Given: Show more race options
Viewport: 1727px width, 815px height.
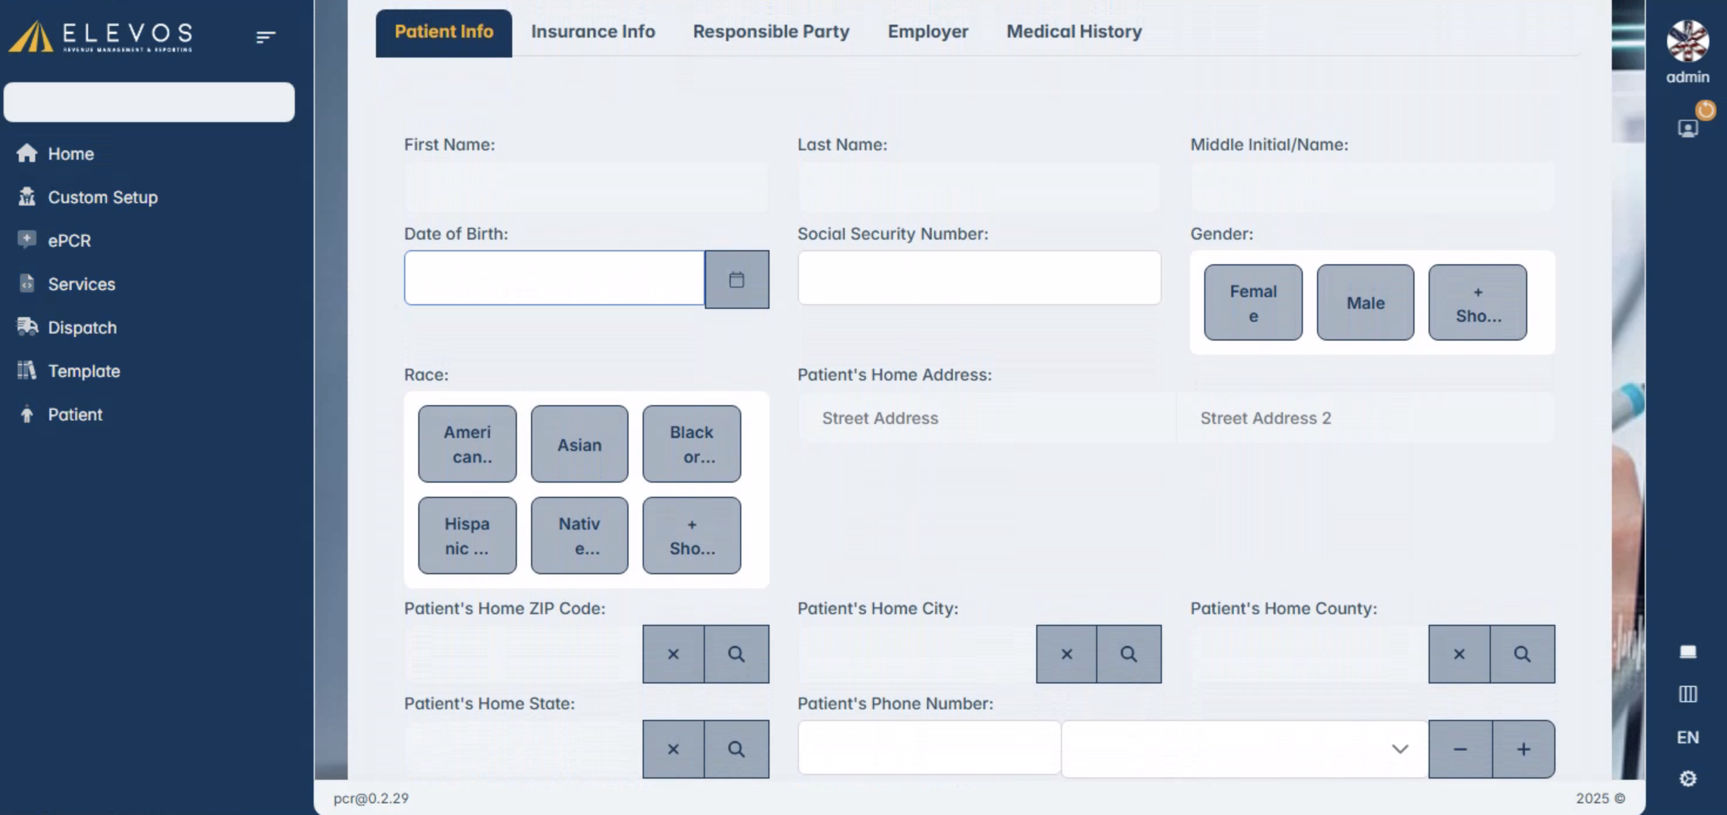Looking at the screenshot, I should [691, 536].
